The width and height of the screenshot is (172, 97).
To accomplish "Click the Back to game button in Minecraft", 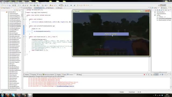I will tap(111, 34).
